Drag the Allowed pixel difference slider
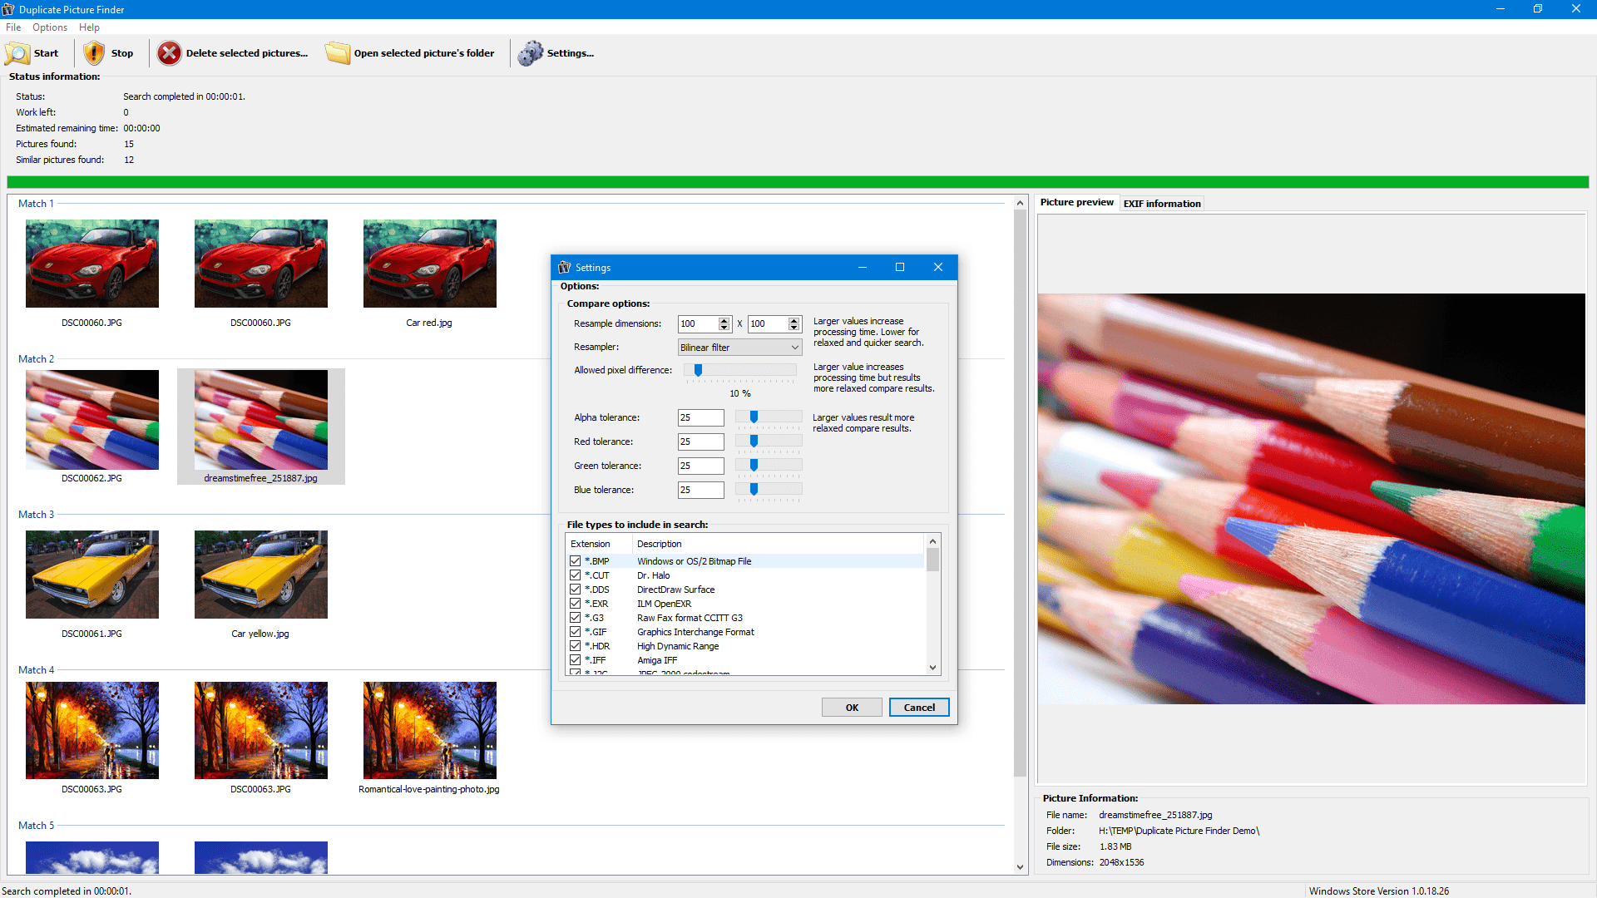Viewport: 1597px width, 898px height. [698, 368]
